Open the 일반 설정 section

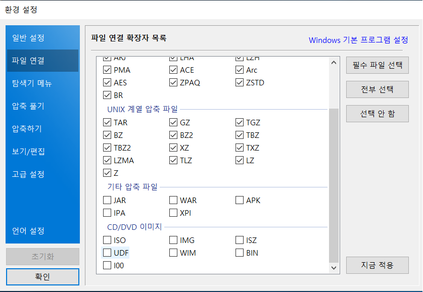(42, 38)
